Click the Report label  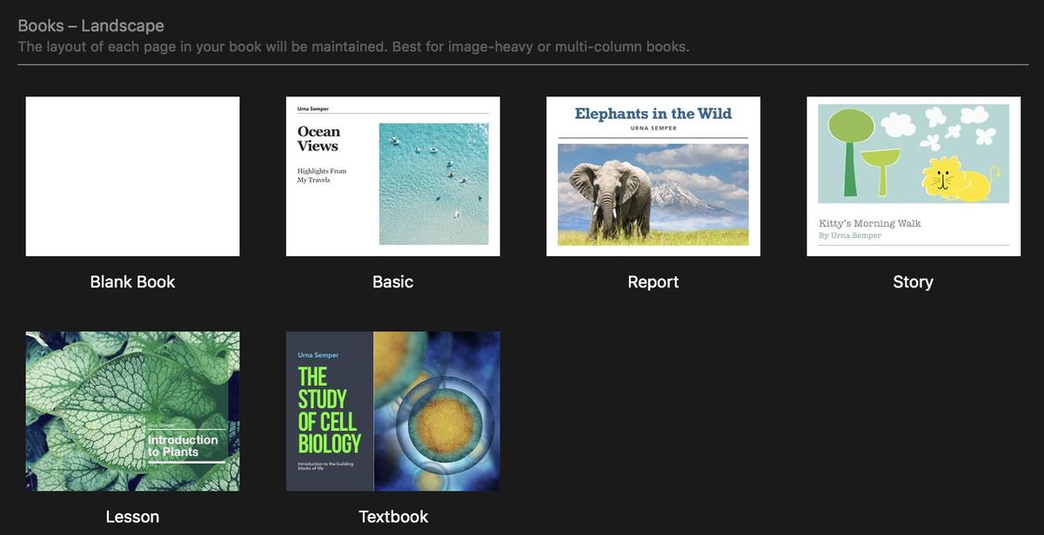652,281
